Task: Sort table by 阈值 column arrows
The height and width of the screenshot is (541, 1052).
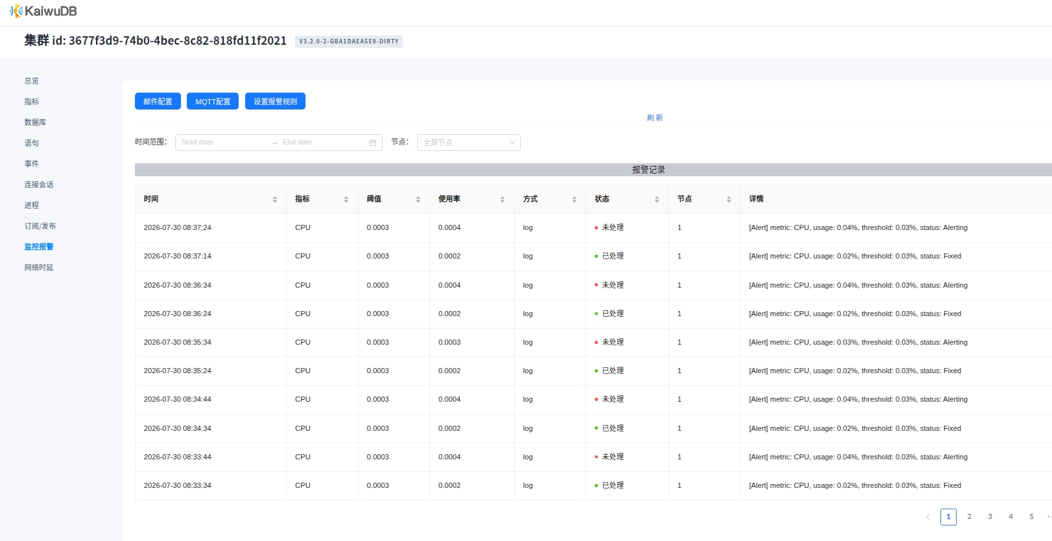Action: point(418,200)
